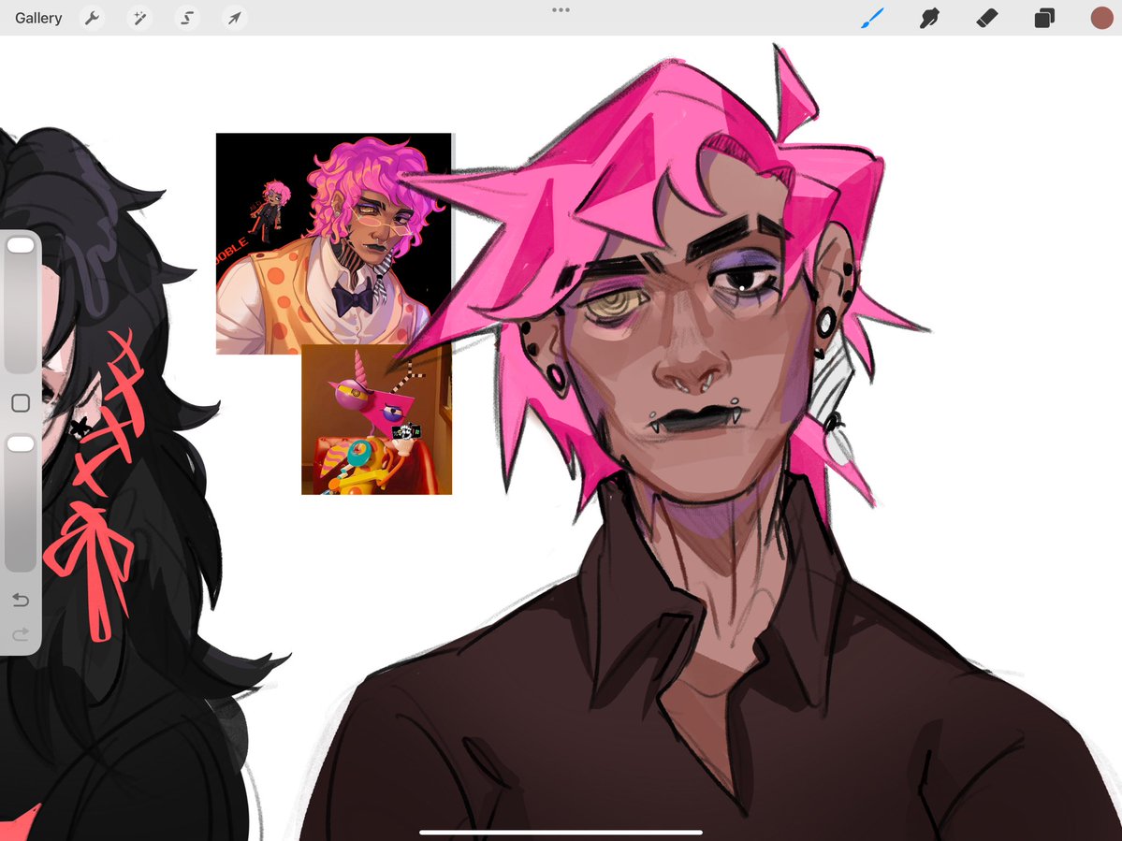Image resolution: width=1122 pixels, height=841 pixels.
Task: Open the Layers panel
Action: 1043,17
